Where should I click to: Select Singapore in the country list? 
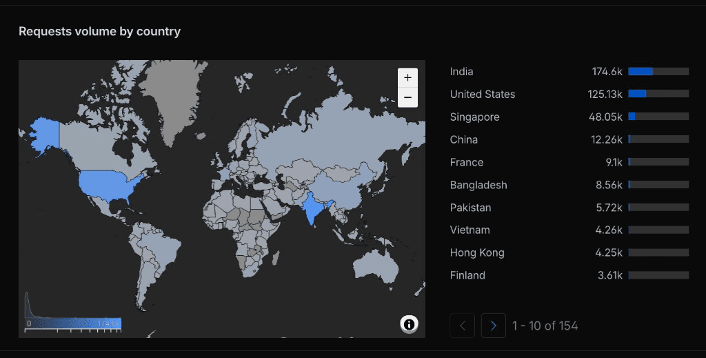(x=474, y=117)
